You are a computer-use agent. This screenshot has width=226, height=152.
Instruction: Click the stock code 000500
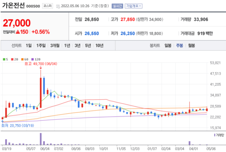pos(33,6)
